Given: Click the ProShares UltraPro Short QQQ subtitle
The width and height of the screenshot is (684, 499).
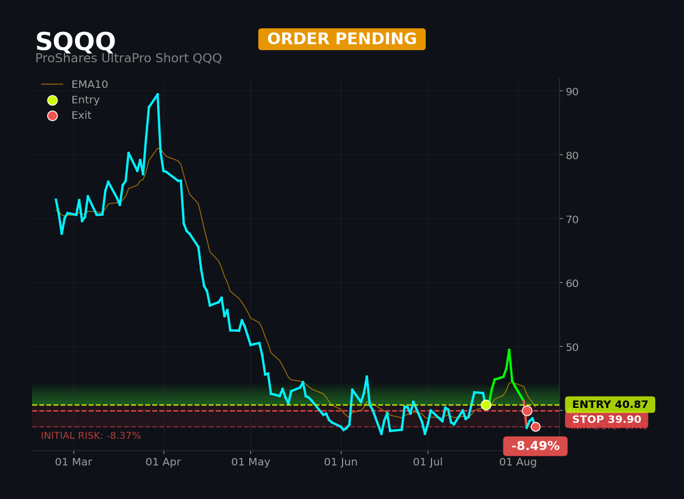Looking at the screenshot, I should [128, 59].
